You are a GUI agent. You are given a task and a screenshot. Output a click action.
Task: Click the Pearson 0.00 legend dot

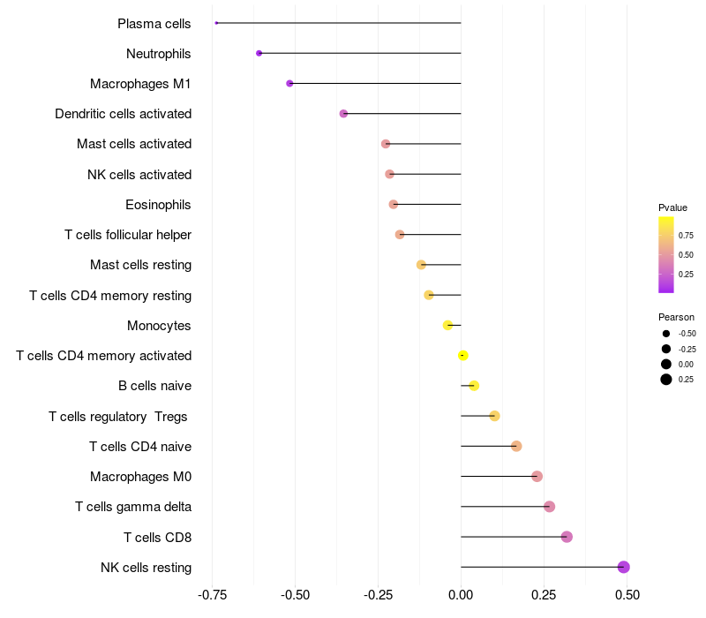coord(665,364)
